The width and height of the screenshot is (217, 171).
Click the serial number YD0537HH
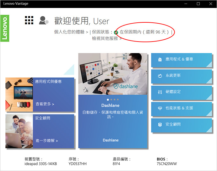click(78, 164)
